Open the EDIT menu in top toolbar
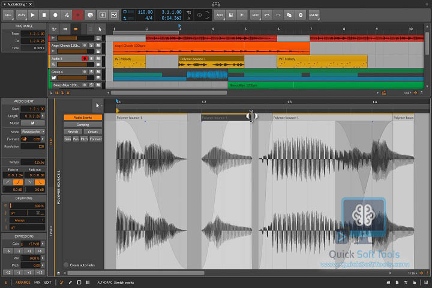 click(256, 15)
